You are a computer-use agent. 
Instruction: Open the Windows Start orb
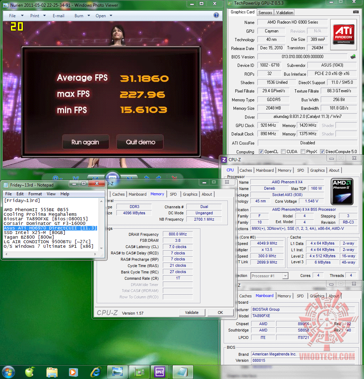point(8,372)
